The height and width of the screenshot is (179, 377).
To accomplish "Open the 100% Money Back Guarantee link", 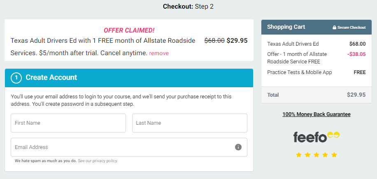I will pos(316,114).
